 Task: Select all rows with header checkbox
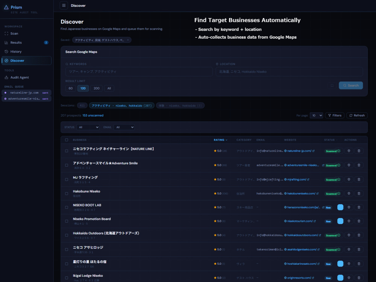click(x=67, y=140)
